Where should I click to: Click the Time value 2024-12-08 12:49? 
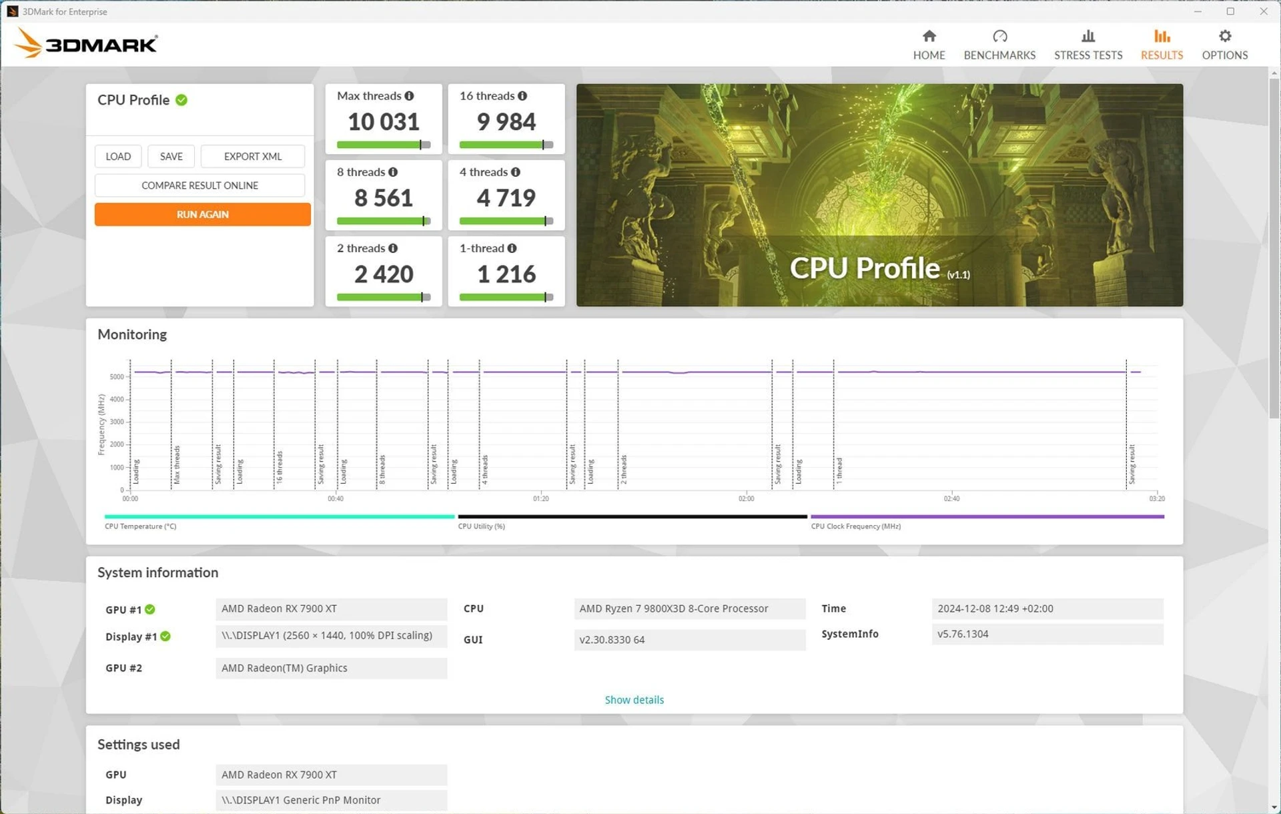click(1047, 609)
